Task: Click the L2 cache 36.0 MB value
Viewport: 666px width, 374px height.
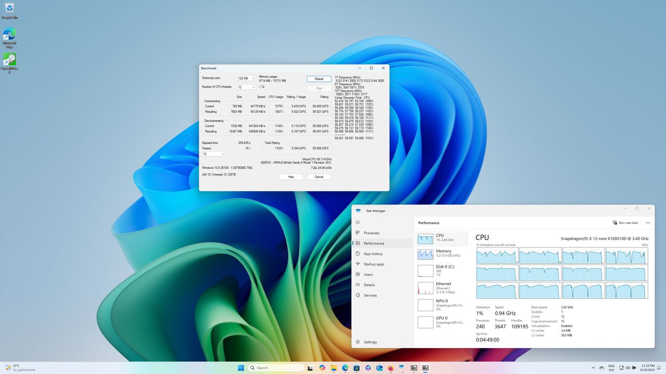Action: (x=567, y=335)
